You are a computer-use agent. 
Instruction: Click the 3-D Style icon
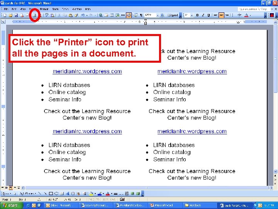(138, 194)
